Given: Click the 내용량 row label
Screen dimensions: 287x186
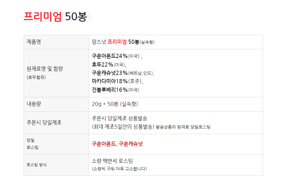Looking at the screenshot, I should 34,104.
